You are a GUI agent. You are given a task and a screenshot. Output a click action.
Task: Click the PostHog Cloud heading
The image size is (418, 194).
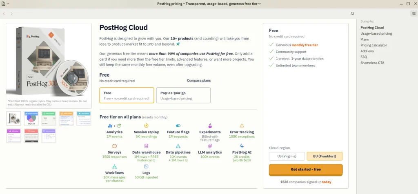click(123, 27)
